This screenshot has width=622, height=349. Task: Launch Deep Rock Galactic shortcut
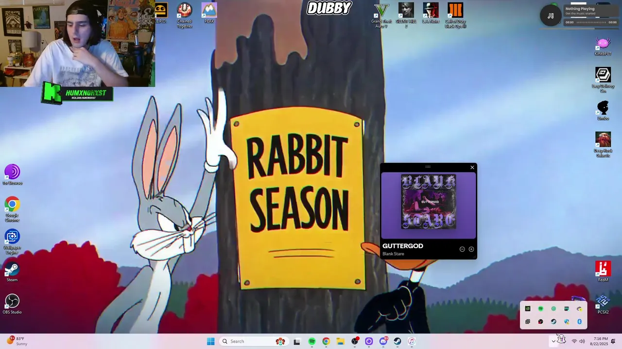pos(603,144)
